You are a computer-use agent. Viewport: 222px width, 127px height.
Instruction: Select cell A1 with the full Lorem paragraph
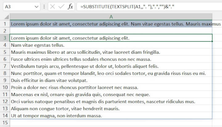coord(111,24)
